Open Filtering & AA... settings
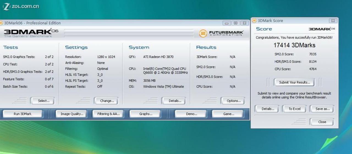Image resolution: width=352 pixels, height=154 pixels. 108,114
